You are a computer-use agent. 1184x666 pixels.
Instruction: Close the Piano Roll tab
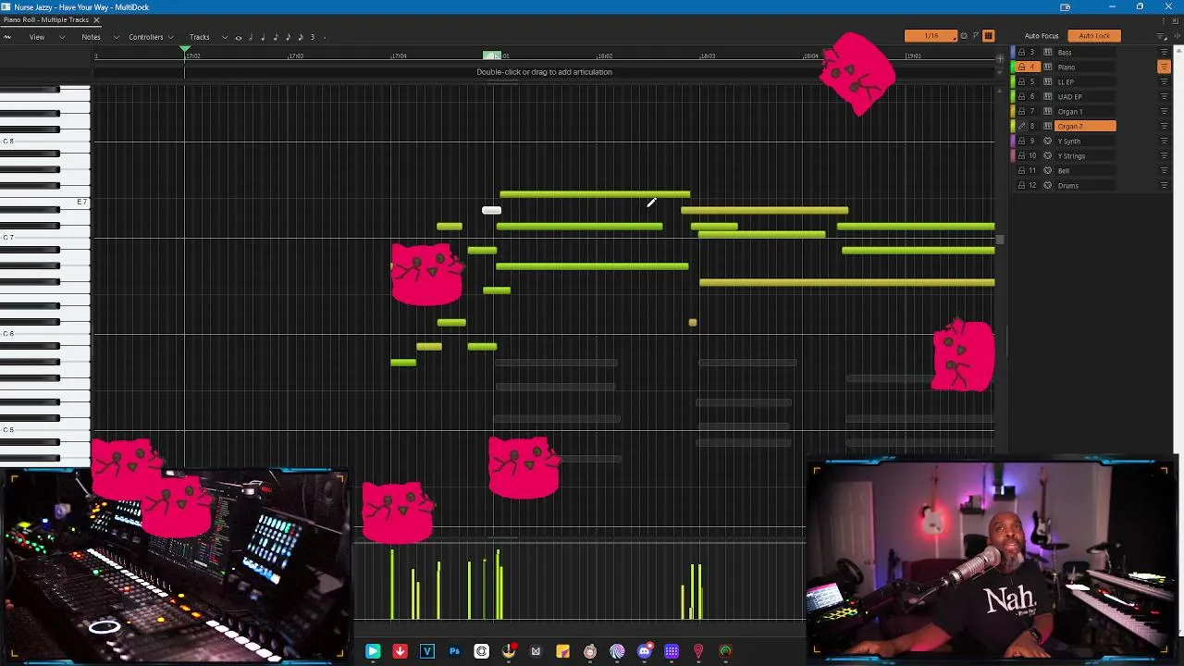(x=96, y=19)
